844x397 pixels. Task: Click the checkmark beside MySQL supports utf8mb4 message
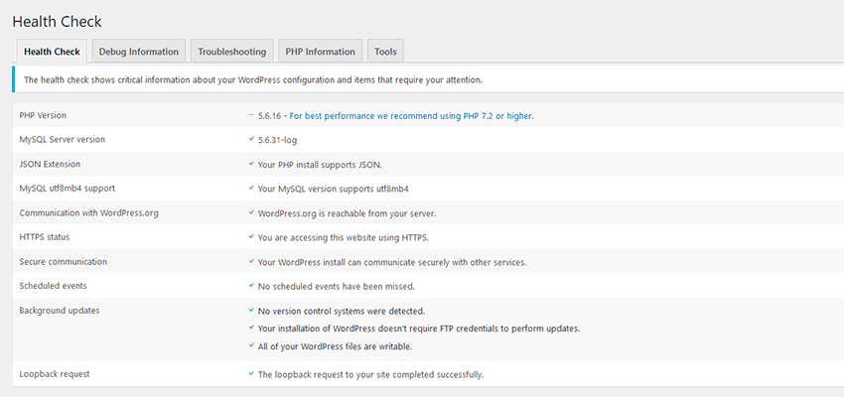251,188
